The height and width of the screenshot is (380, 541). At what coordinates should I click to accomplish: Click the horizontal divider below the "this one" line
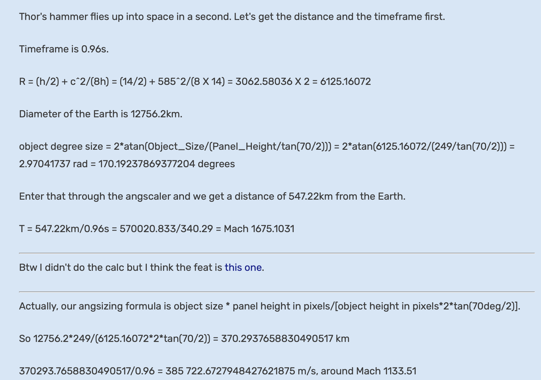coord(277,292)
